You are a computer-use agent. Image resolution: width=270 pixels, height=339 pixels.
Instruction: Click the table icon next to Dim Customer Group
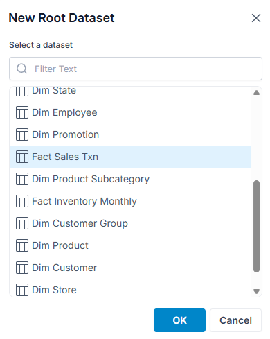[22, 223]
